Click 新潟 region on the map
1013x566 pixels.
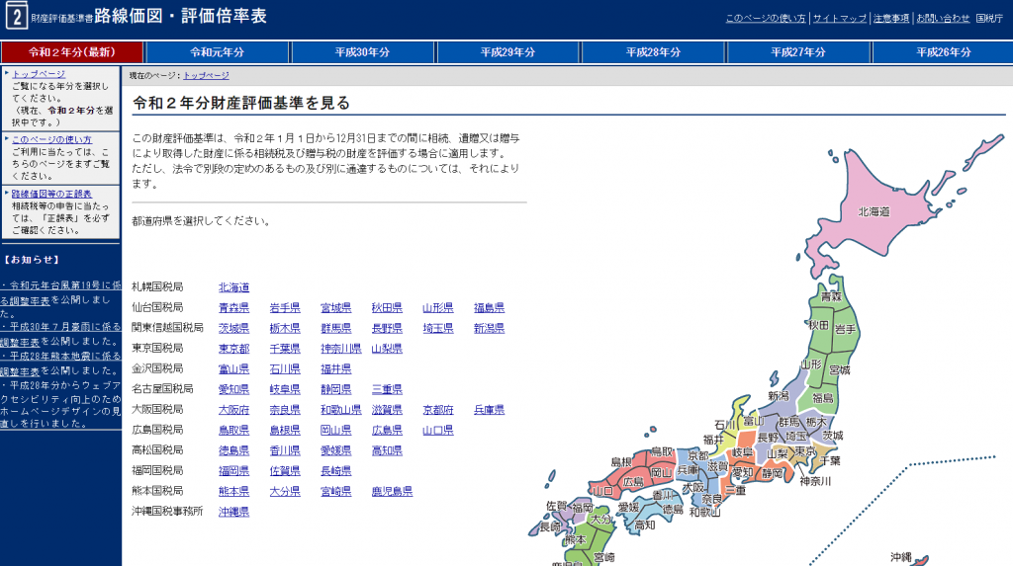click(779, 396)
